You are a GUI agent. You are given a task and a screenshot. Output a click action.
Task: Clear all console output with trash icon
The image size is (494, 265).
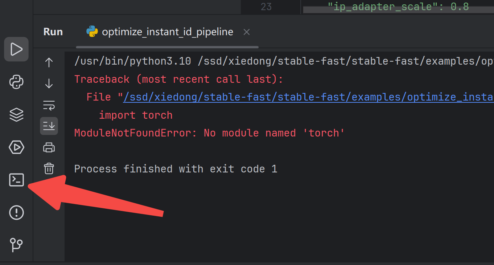(x=49, y=168)
